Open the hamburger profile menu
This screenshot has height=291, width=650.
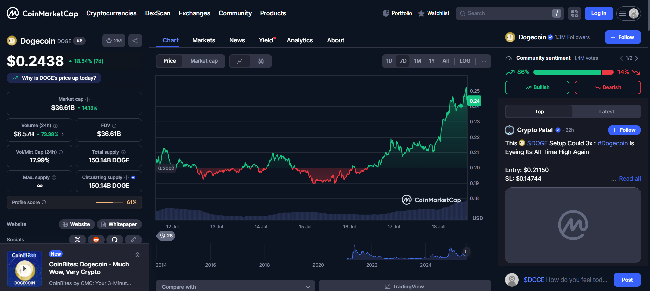coord(628,14)
